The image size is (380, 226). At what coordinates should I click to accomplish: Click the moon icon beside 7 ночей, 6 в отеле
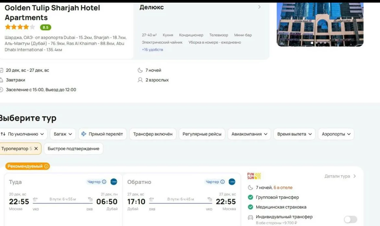[250, 187]
